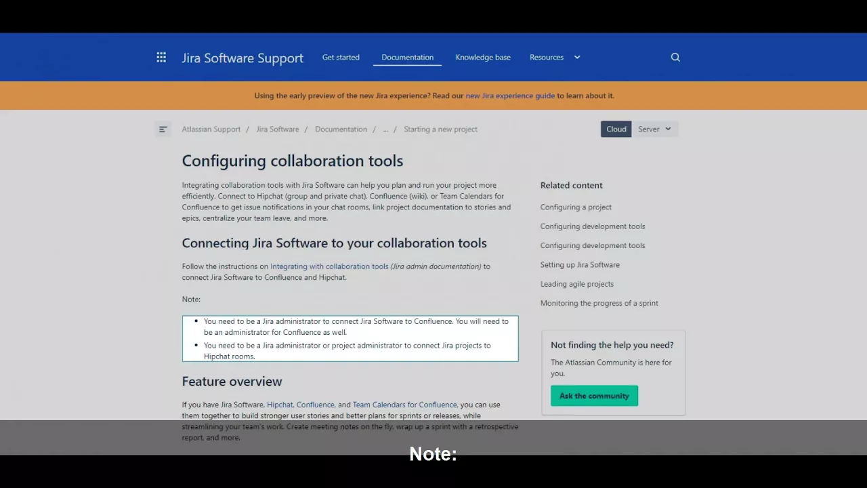
Task: Click the Jira Software breadcrumb
Action: (x=277, y=129)
